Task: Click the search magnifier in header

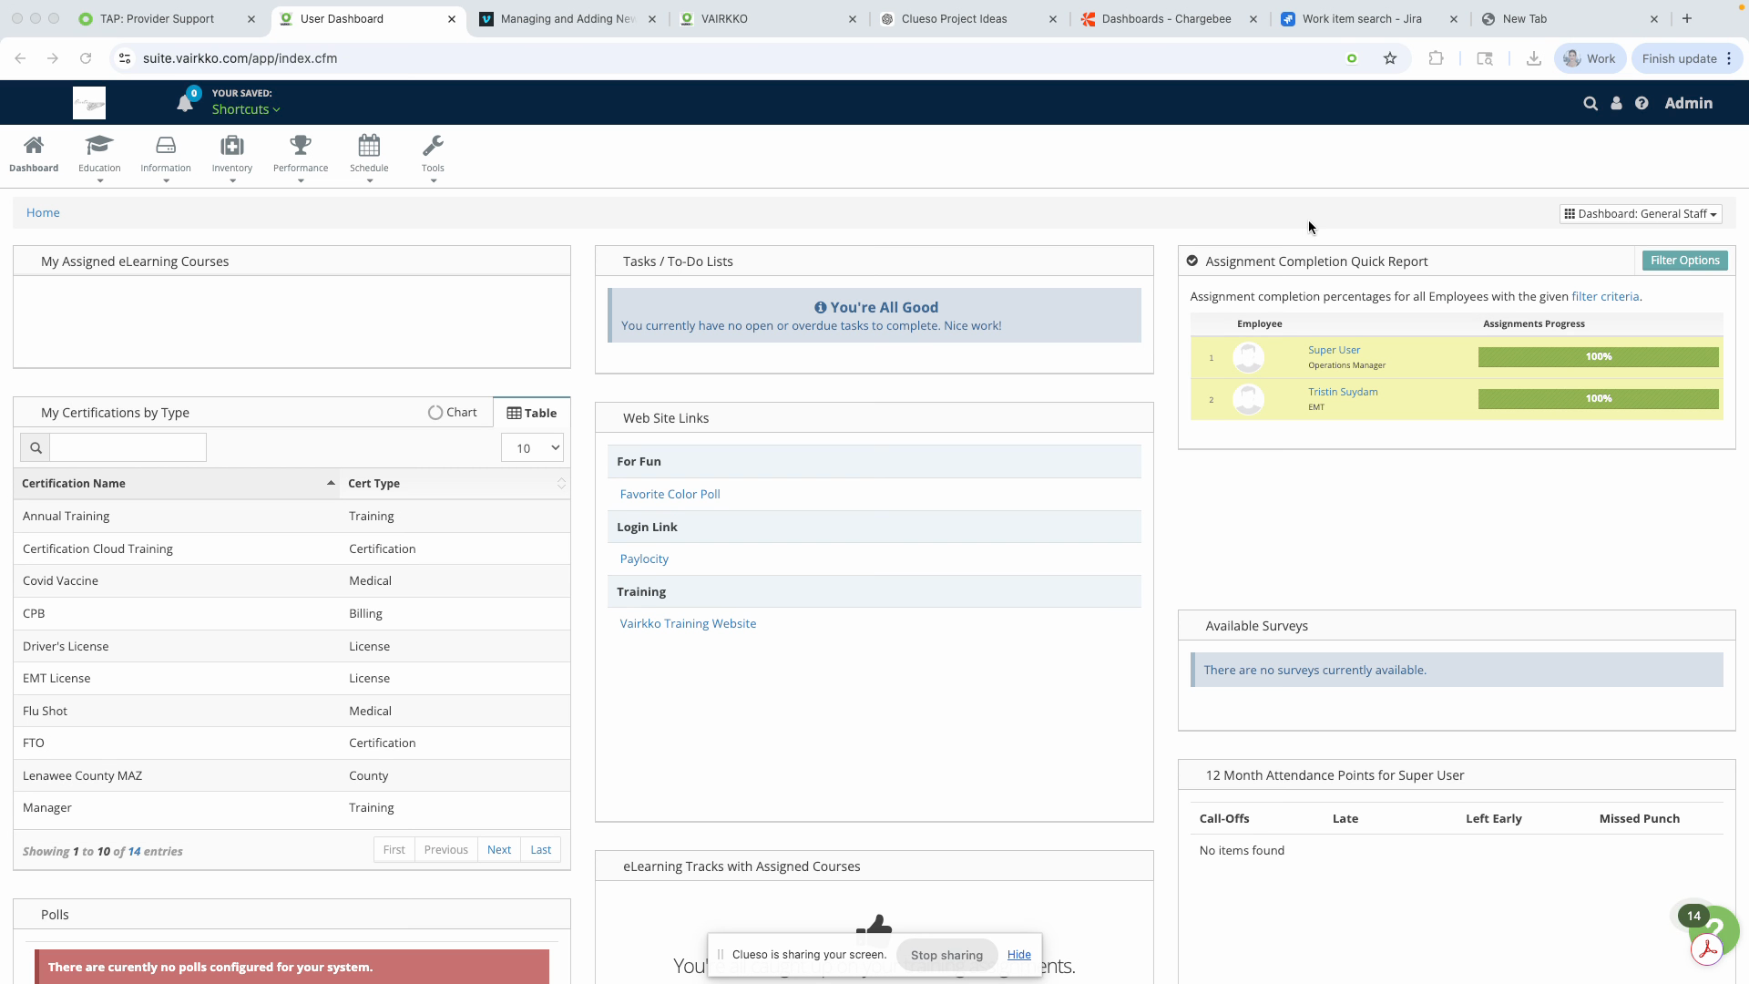Action: (x=1590, y=104)
